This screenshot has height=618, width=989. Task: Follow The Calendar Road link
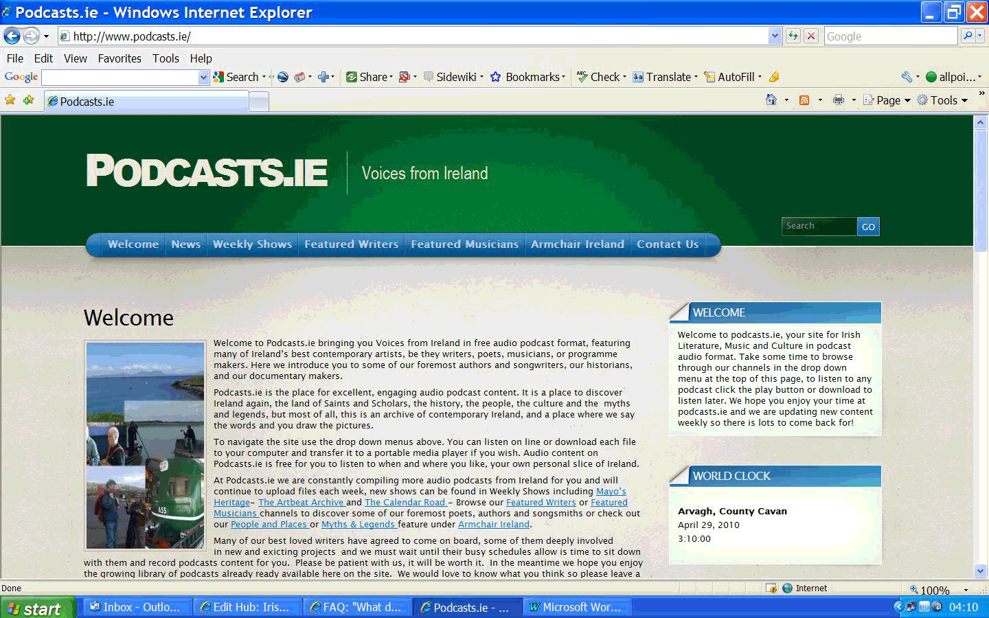click(x=406, y=502)
